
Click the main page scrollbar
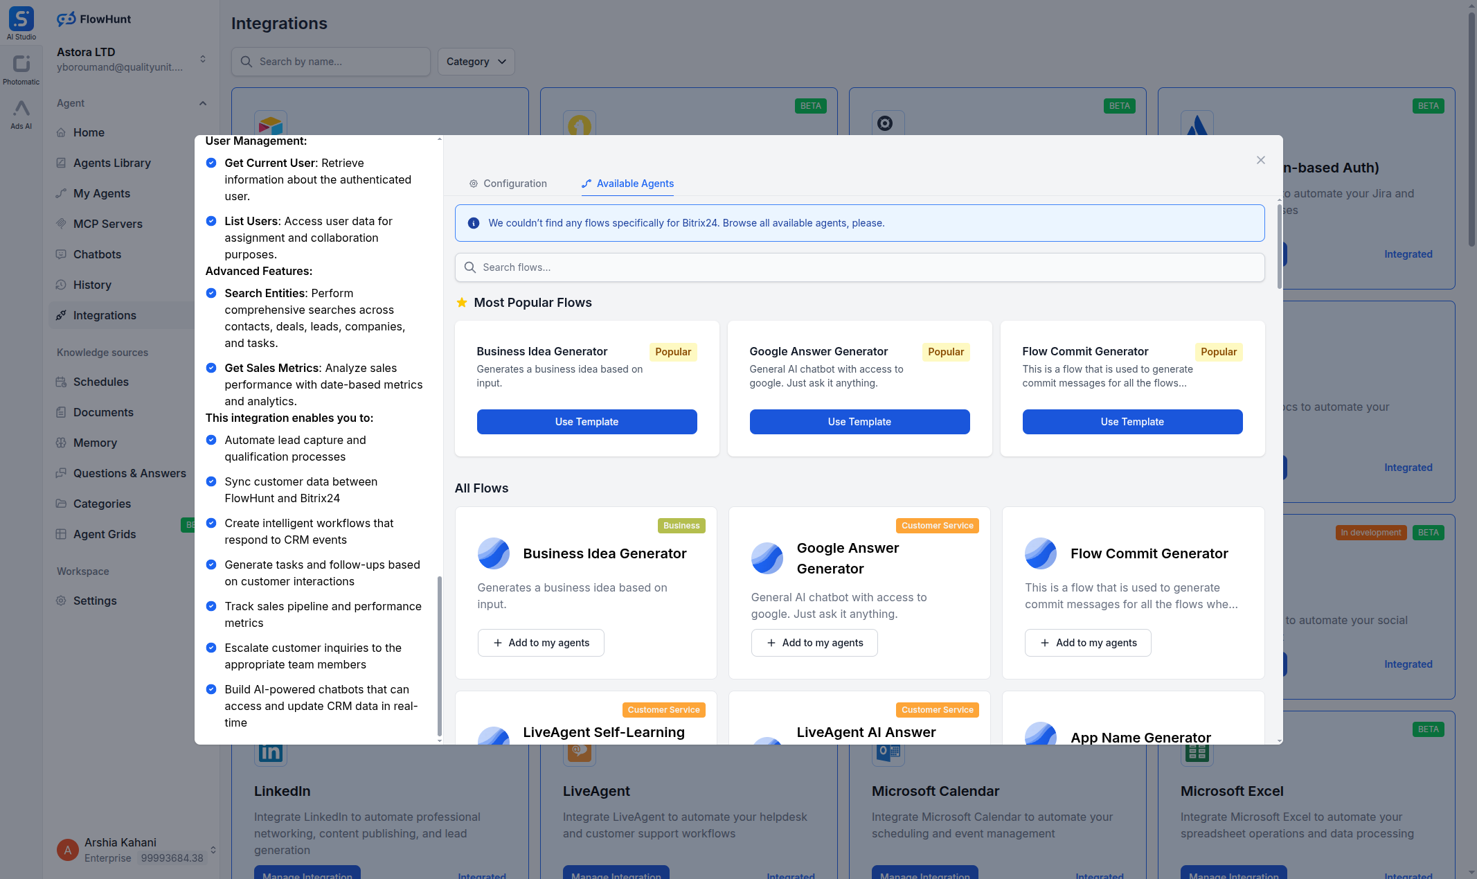[x=1471, y=128]
